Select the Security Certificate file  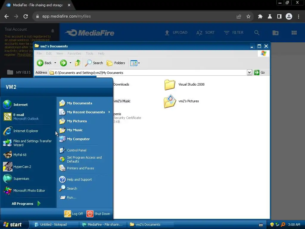coord(127,117)
